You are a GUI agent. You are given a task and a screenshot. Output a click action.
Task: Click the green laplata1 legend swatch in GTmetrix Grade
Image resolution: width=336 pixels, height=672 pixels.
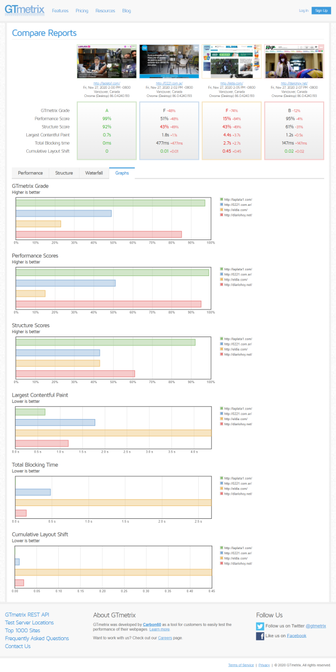click(222, 200)
